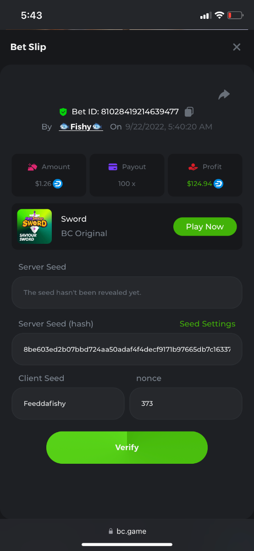Click the green Verify button
254x551 pixels.
coord(127,447)
